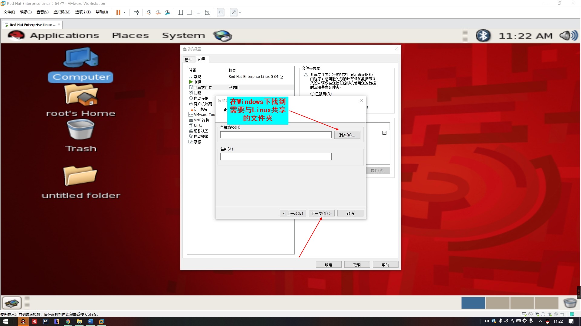Click the 确定 button in VM settings
The image size is (581, 326).
tap(329, 264)
